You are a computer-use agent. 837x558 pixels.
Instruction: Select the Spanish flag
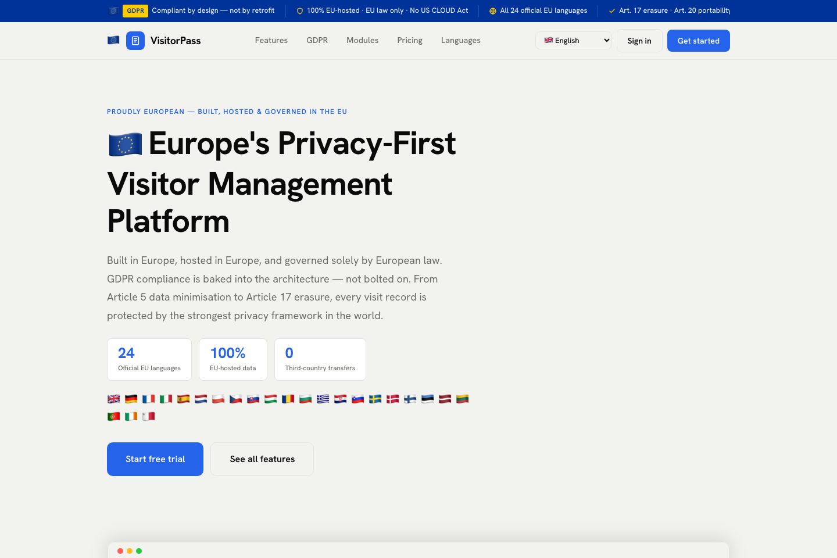[x=184, y=399]
